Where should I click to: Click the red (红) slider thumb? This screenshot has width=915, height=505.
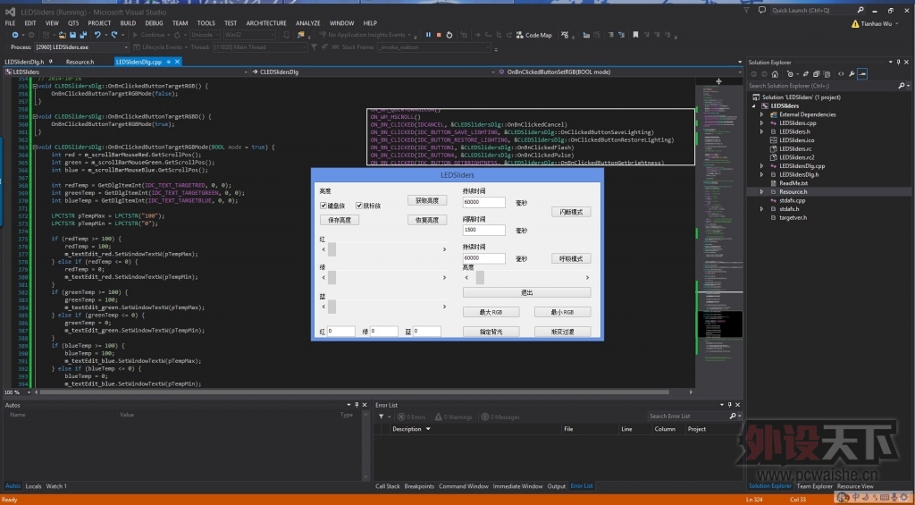pyautogui.click(x=332, y=249)
